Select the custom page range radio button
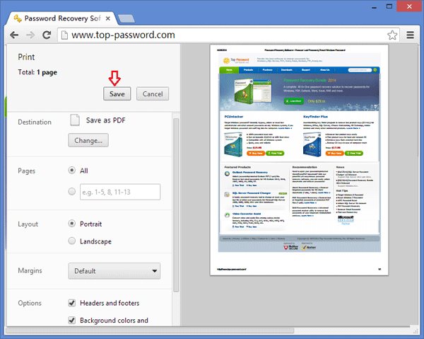The width and height of the screenshot is (424, 339). click(x=72, y=190)
